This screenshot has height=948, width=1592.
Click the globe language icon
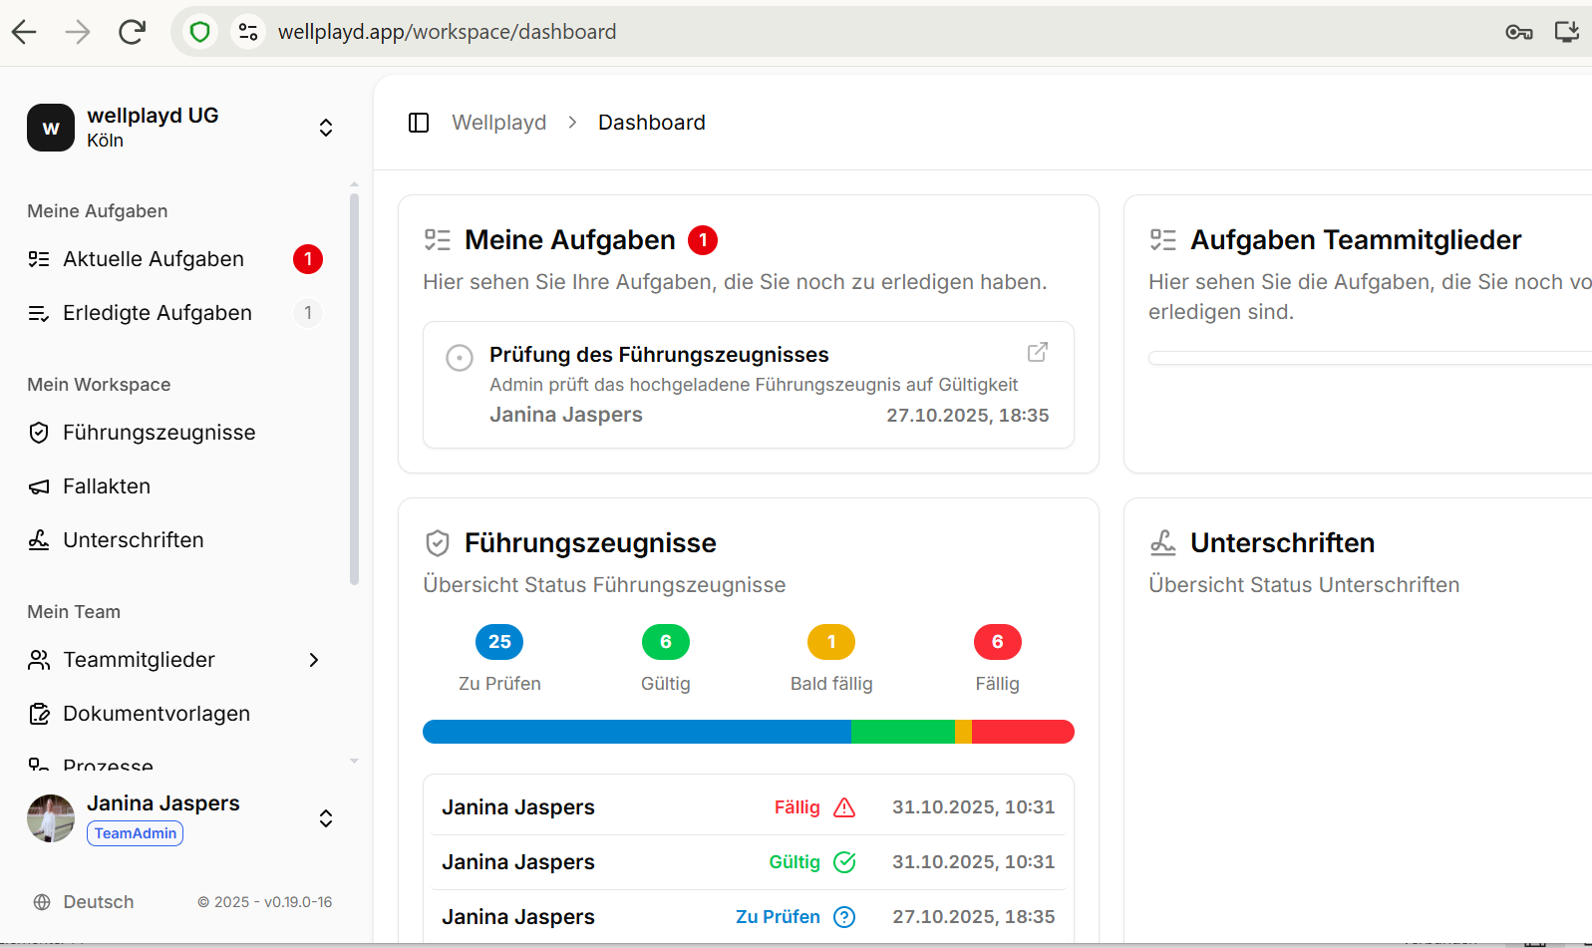pyautogui.click(x=42, y=902)
